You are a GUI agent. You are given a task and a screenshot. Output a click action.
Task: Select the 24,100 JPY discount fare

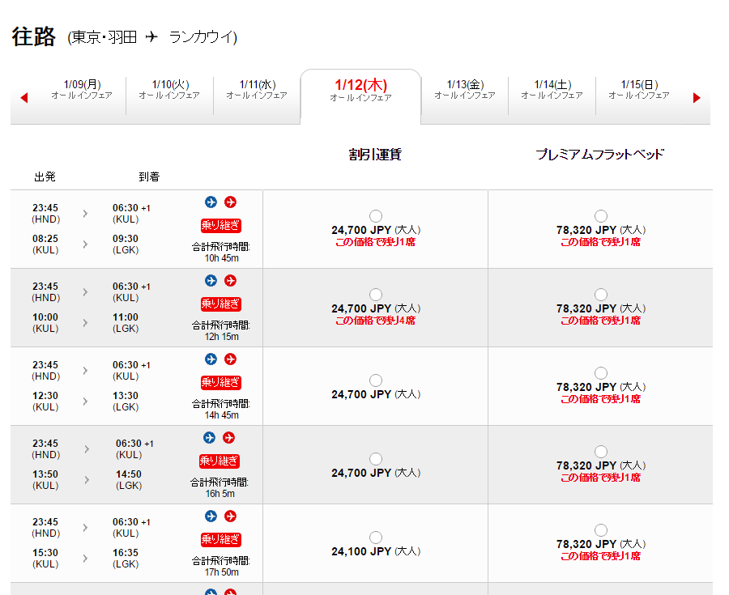[376, 538]
